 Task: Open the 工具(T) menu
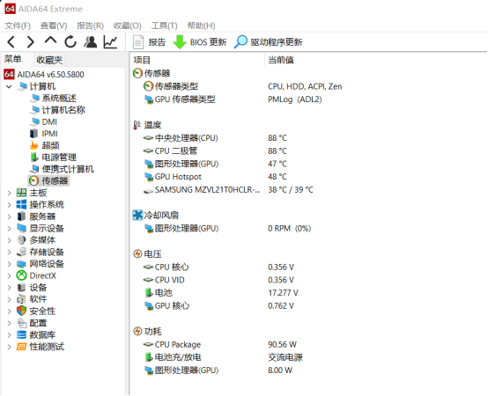pos(165,26)
